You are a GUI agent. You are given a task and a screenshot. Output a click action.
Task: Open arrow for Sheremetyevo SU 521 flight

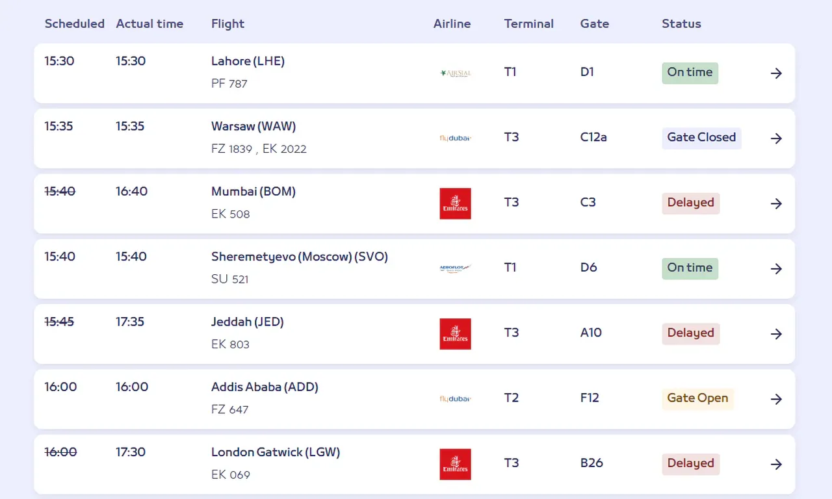coord(776,268)
